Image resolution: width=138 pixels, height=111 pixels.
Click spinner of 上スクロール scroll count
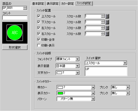pos(103,16)
